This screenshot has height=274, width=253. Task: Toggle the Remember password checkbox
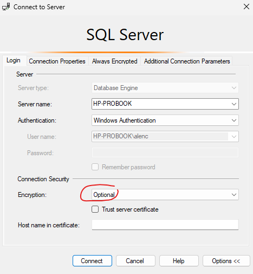pyautogui.click(x=95, y=167)
